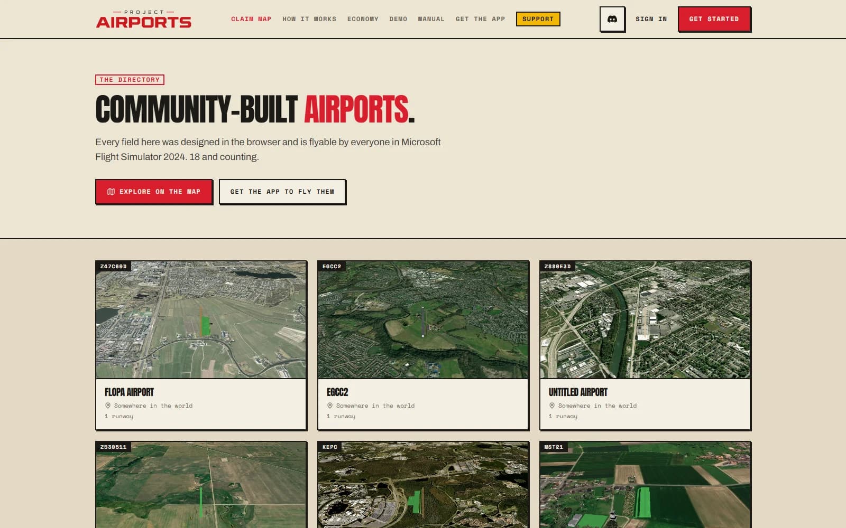Click location pin icon under Untitled Airport
The width and height of the screenshot is (846, 528).
tap(552, 406)
